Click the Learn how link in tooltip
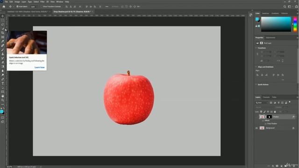This screenshot has height=168, width=299. 39,67
